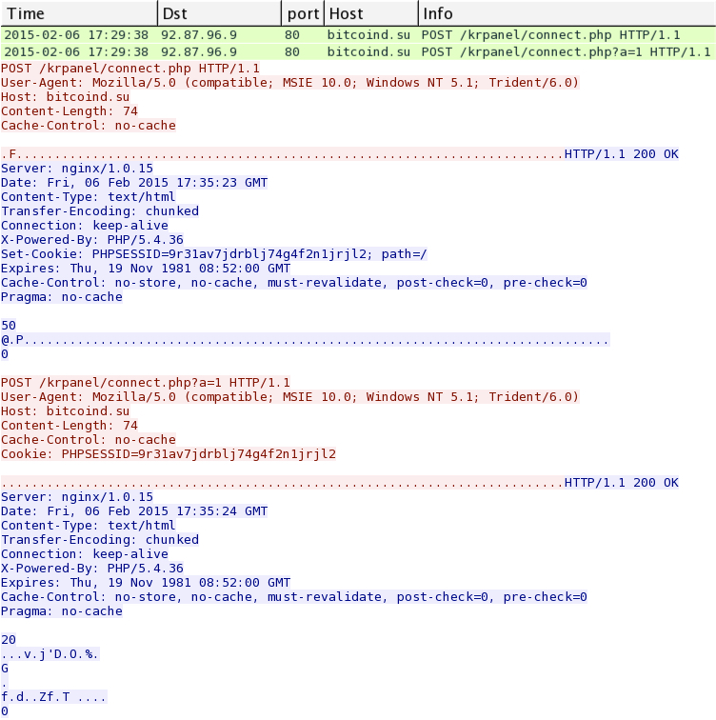Viewport: 716px width, 720px height.
Task: Select the Host column header
Action: coord(347,13)
